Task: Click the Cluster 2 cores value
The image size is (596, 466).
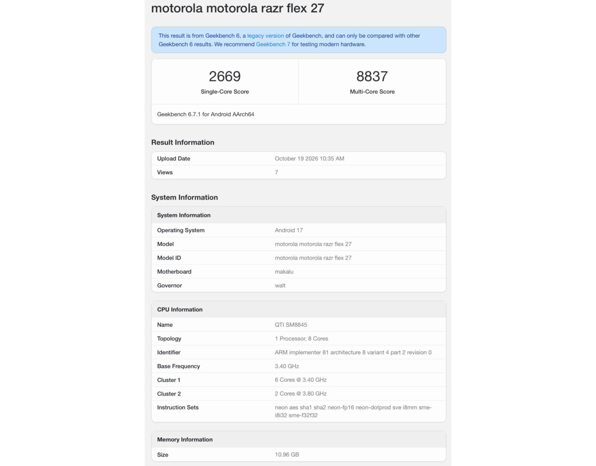Action: pyautogui.click(x=301, y=394)
